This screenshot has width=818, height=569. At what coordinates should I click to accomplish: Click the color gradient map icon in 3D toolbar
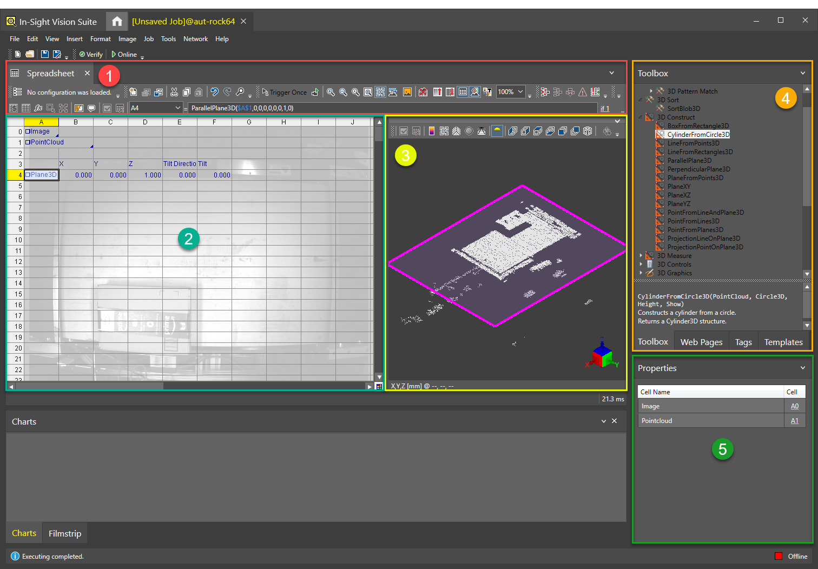pyautogui.click(x=431, y=131)
